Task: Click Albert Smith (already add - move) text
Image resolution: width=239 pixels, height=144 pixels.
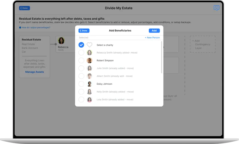Action: [114, 76]
